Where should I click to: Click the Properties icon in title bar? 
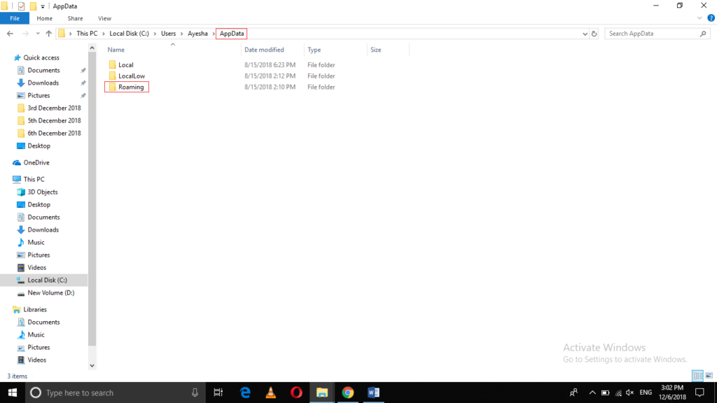click(x=21, y=6)
